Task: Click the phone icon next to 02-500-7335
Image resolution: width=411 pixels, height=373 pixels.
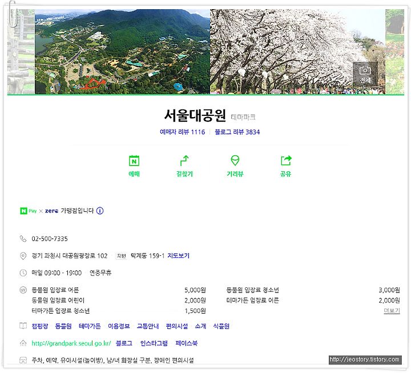Action: pyautogui.click(x=23, y=239)
